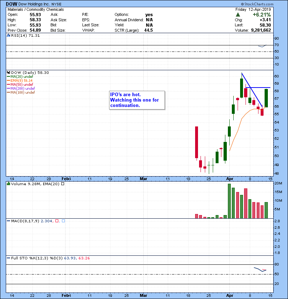The width and height of the screenshot is (288, 299).
Task: Click the volume bars icon beside Volume 9.28M
Action: pyautogui.click(x=8, y=184)
